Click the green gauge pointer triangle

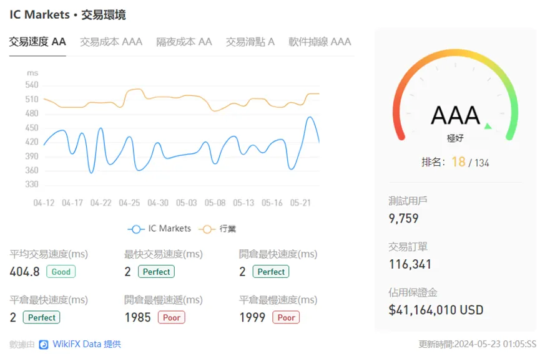coord(488,126)
